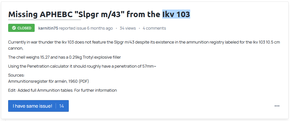The height and width of the screenshot is (121, 291).
Task: Click the Penetration calculator sentence
Action: [x=82, y=66]
